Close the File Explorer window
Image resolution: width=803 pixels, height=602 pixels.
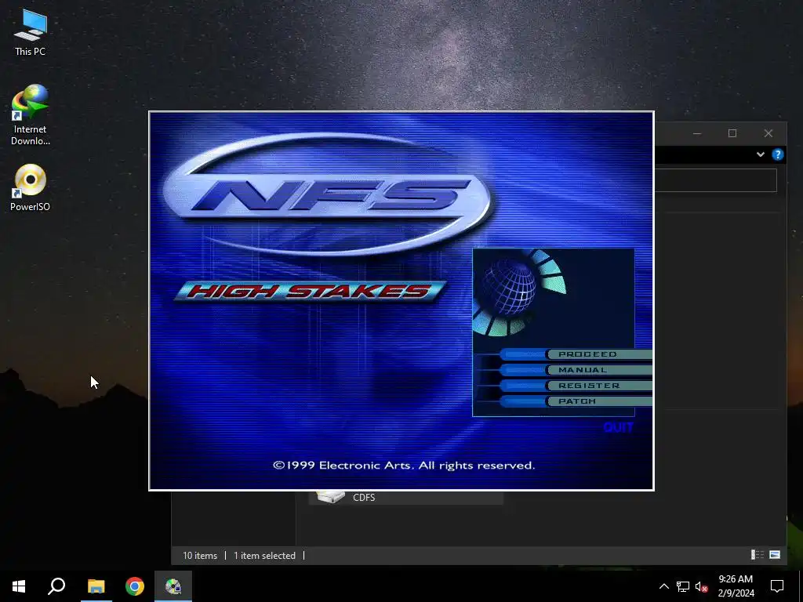[x=768, y=133]
